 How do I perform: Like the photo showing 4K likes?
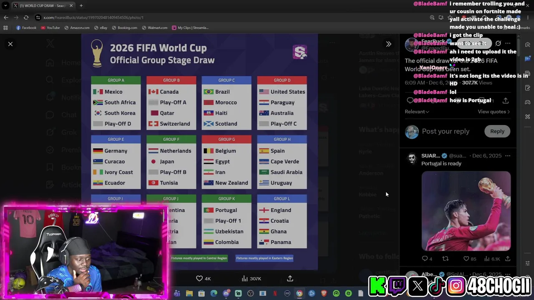pyautogui.click(x=199, y=278)
